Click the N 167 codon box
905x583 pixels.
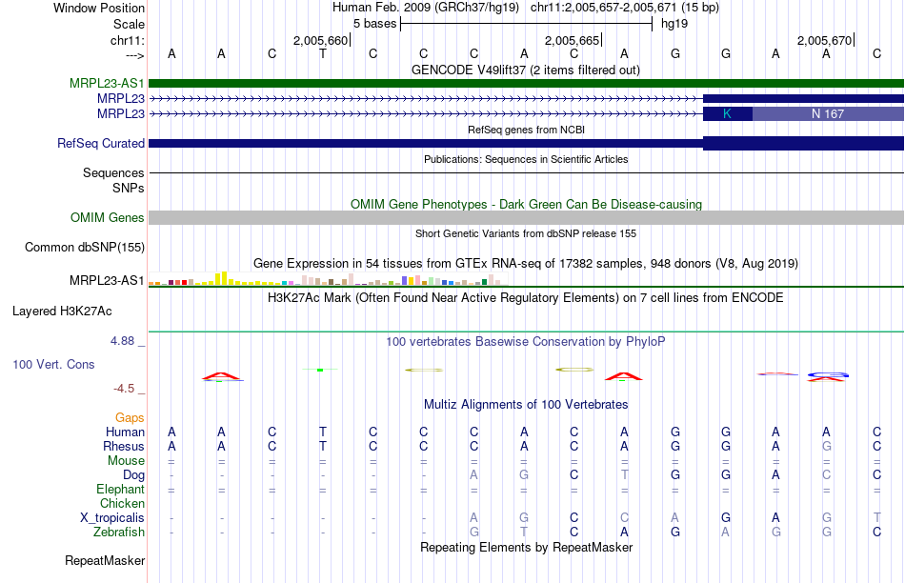point(828,113)
